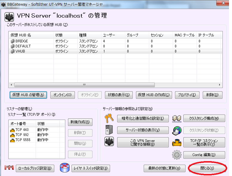Close the window with title bar X

tap(223, 3)
